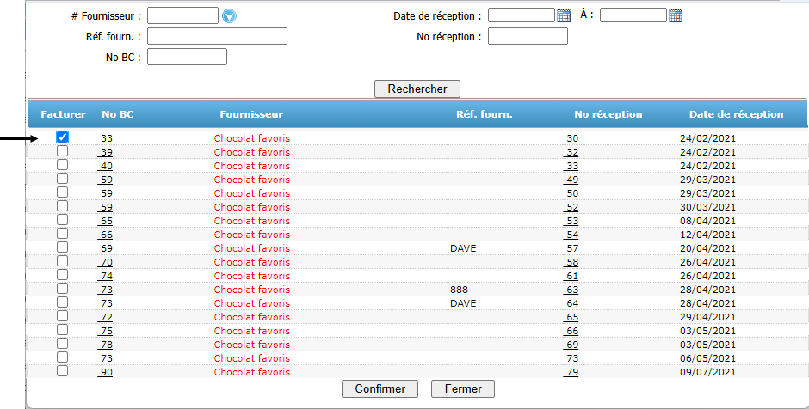Screen dimensions: 809x409
Task: Sort by the No BC column header
Action: point(118,114)
